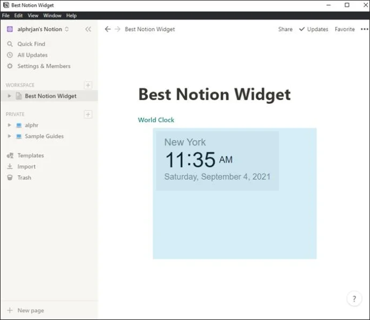Click the Saturday, September 4, 2021 date
Viewport: 370px width, 320px height.
click(217, 177)
